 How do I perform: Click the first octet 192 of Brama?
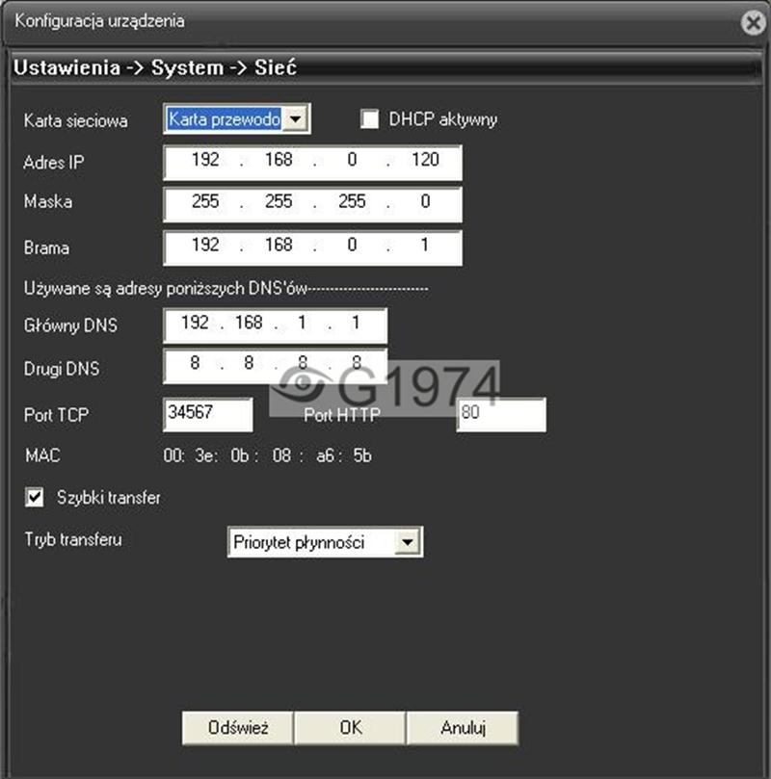pos(205,245)
